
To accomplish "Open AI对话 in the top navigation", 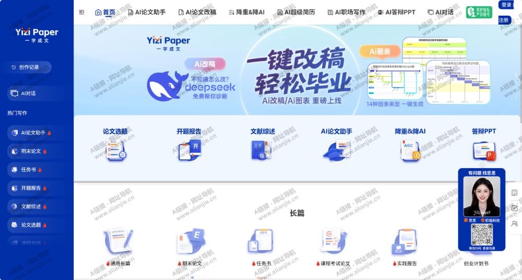I will tap(441, 13).
